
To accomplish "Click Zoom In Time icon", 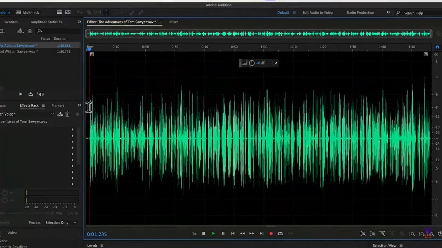I will coord(382,234).
